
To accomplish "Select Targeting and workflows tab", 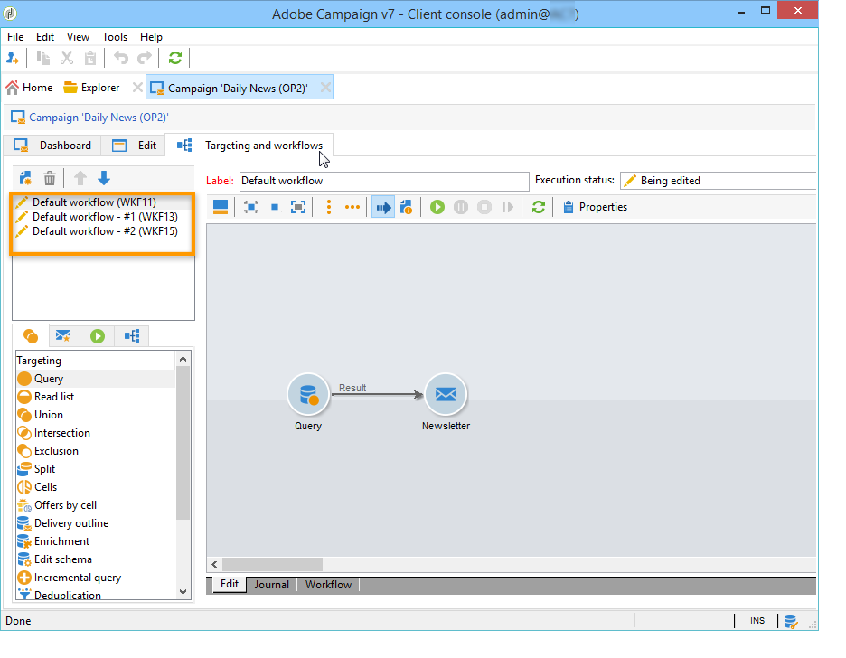I will pyautogui.click(x=249, y=146).
